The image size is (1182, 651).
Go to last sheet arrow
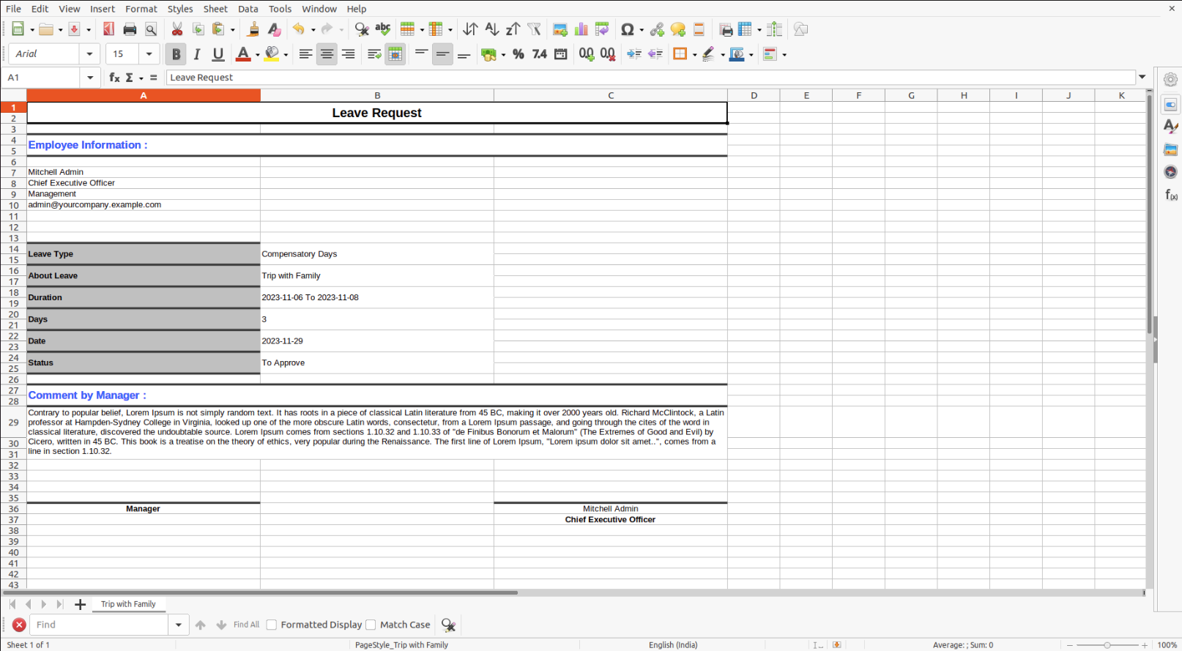click(59, 604)
